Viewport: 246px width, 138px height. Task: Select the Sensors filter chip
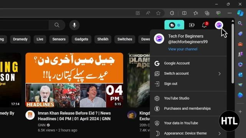coord(59,39)
